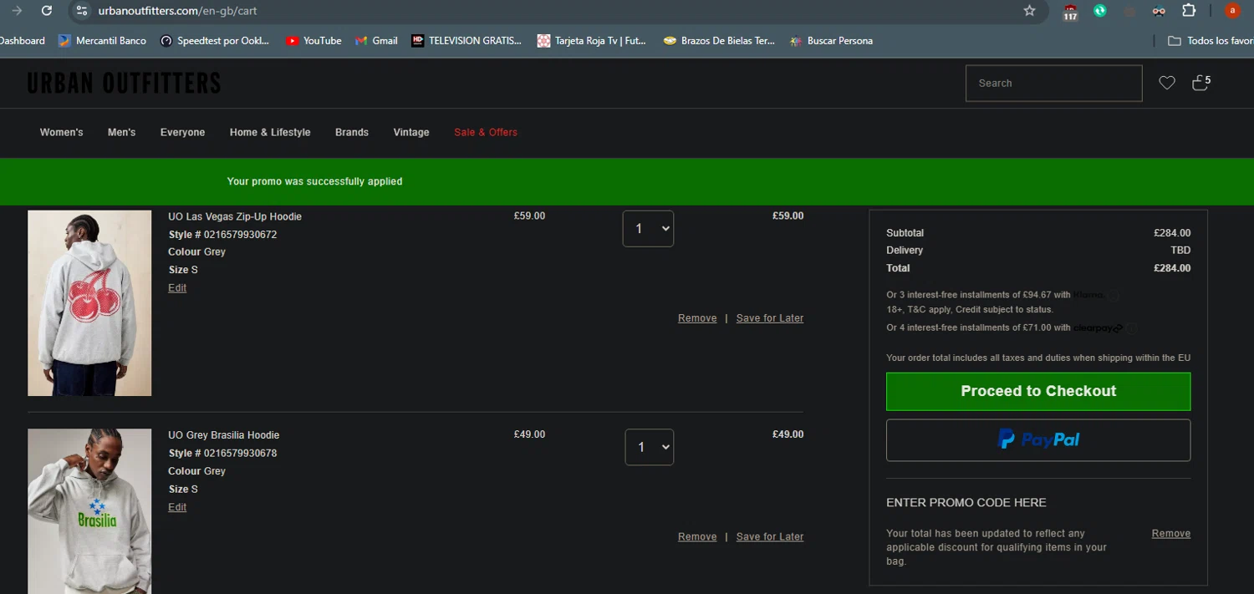Viewport: 1254px width, 594px height.
Task: Click the UO Las Vegas Zip-Up Hoodie title
Action: (x=235, y=216)
